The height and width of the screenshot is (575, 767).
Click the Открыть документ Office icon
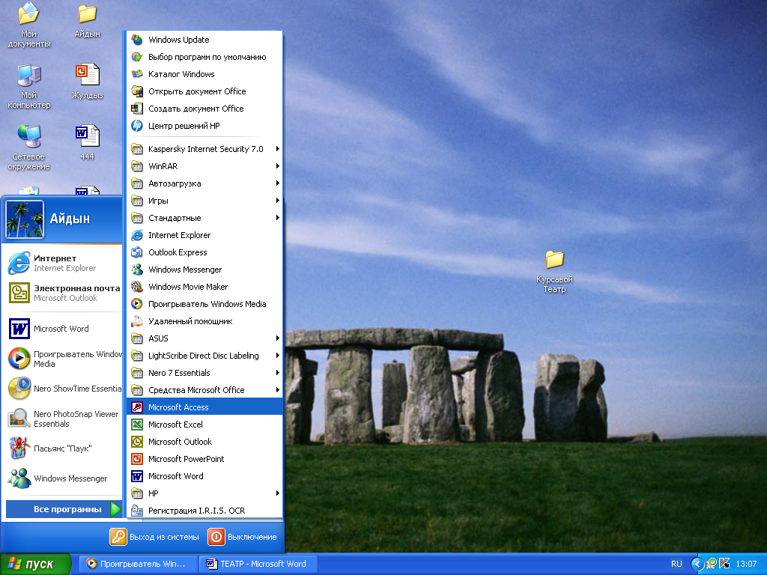pos(137,91)
